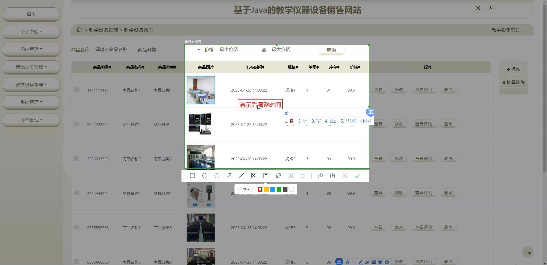
Task: Click the input method logo in bottom toolbar
Action: point(339,262)
